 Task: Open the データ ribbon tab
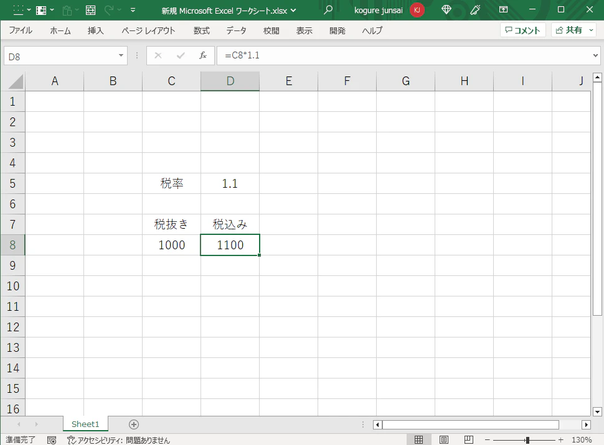coord(236,30)
